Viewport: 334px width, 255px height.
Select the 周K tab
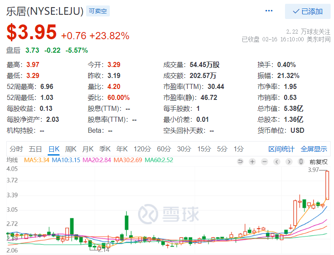[x=71, y=149]
